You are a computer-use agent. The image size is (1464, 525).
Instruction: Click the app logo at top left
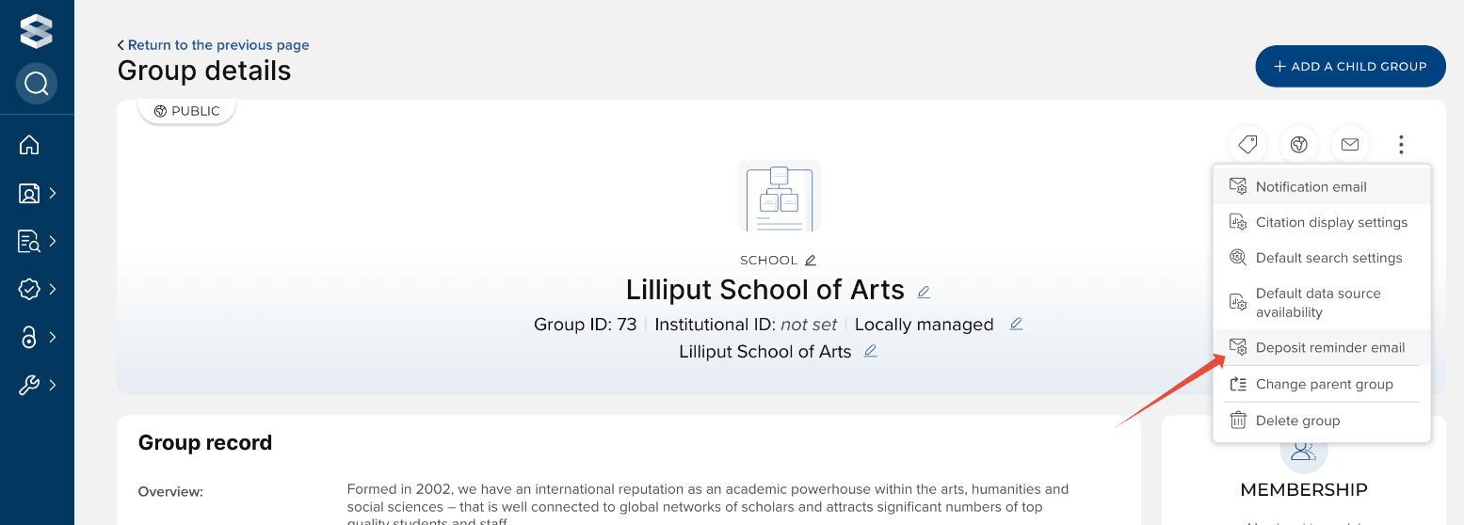pos(37,31)
